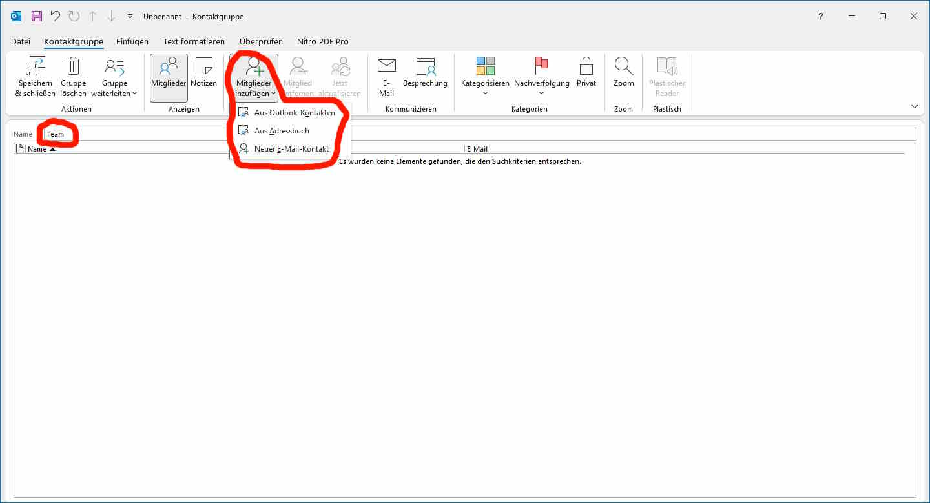Screen dimensions: 930x503
Task: Click the Privat lock icon
Action: click(586, 67)
